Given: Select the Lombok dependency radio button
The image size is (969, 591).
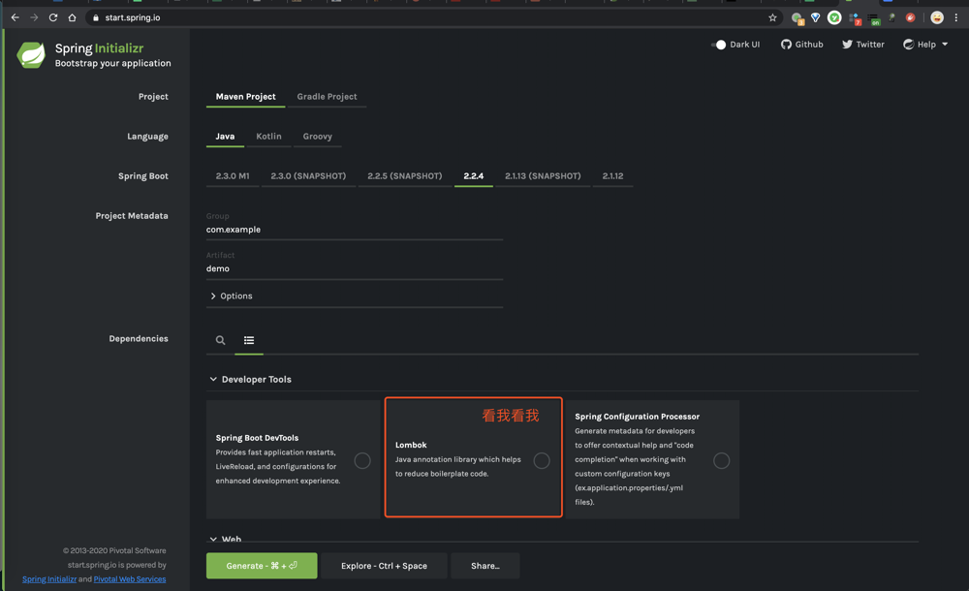Looking at the screenshot, I should point(542,461).
